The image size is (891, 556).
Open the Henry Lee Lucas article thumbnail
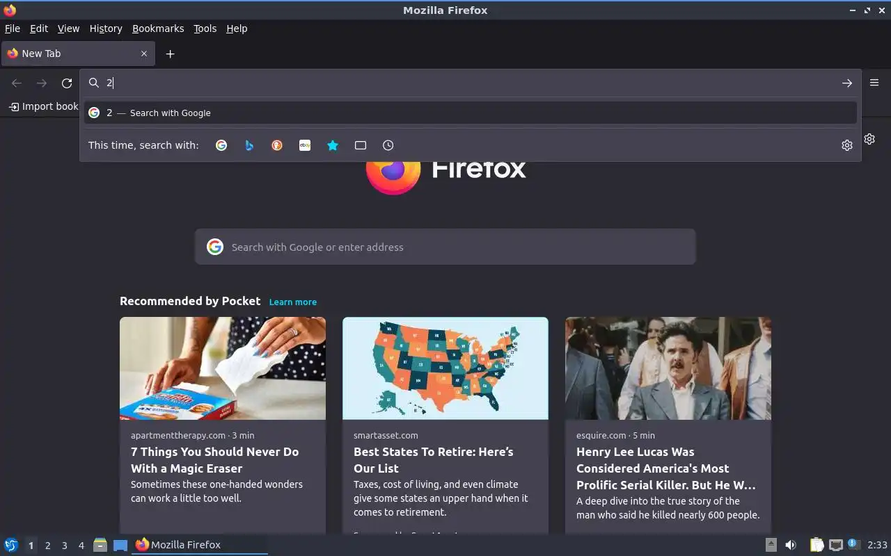tap(668, 368)
